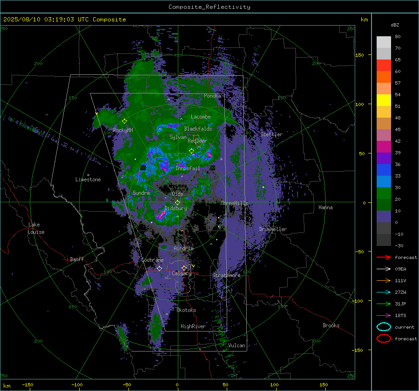The width and height of the screenshot is (419, 391).
Task: Click the Cochrane city label
Action: [x=152, y=260]
